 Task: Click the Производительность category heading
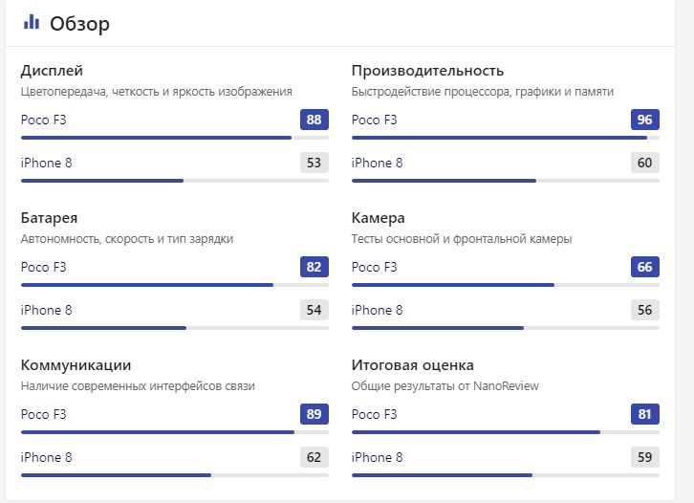click(427, 71)
